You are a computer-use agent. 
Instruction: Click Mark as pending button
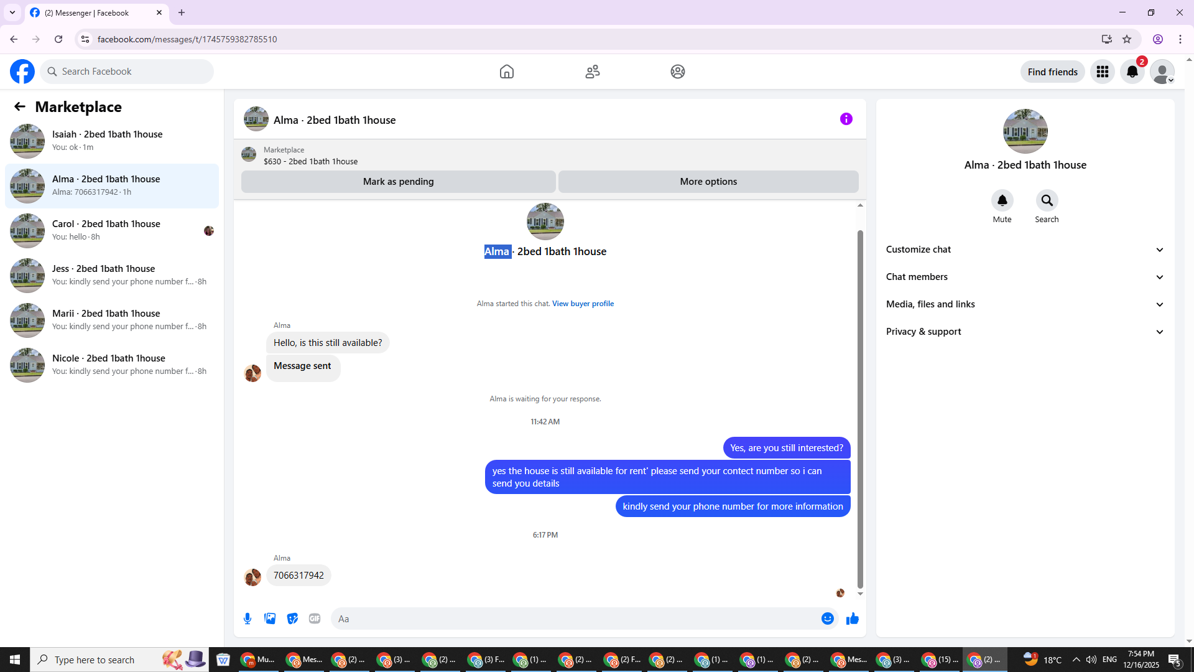point(398,182)
